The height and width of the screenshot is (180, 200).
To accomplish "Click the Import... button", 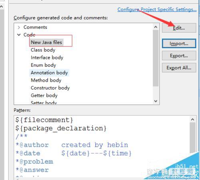I will (179, 43).
